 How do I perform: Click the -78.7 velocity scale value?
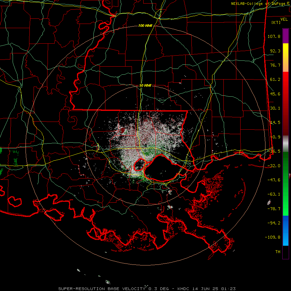tap(274, 209)
